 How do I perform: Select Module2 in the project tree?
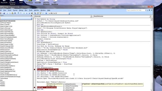[3, 84]
